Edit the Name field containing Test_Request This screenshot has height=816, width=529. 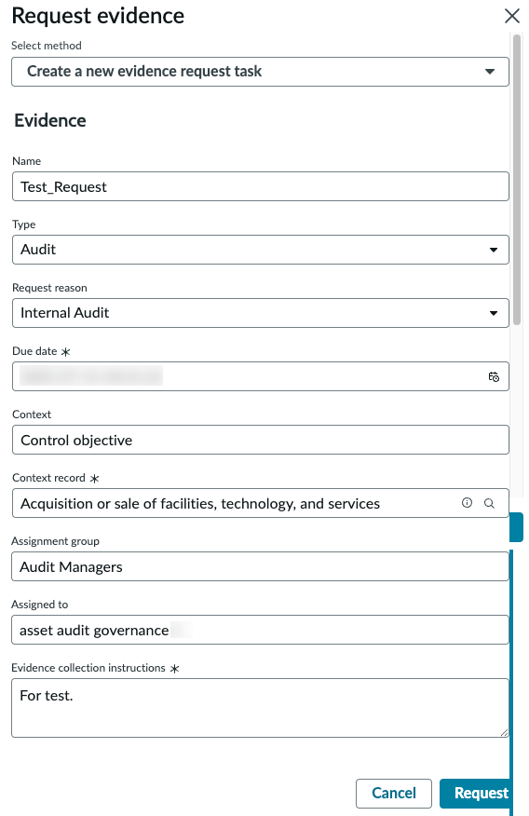[260, 186]
